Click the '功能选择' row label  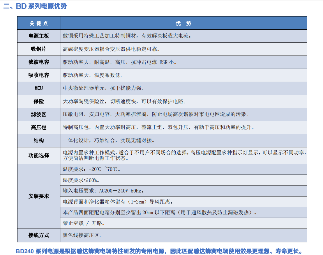(x=39, y=156)
